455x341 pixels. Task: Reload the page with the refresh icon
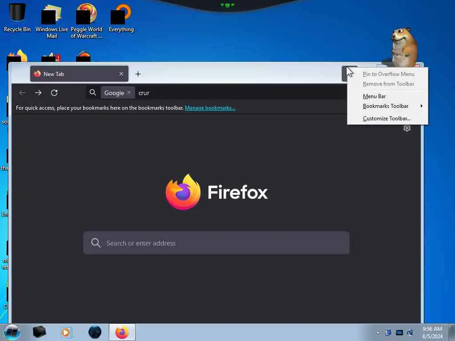click(54, 93)
